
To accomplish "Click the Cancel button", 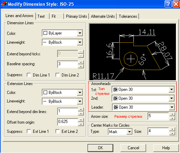I will click(133, 148).
